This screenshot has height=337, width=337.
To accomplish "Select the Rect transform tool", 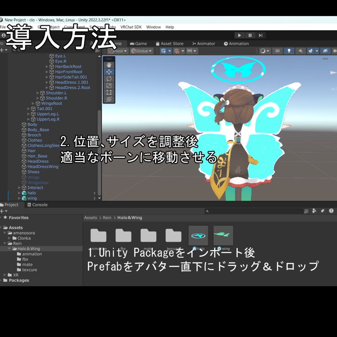I will point(109,92).
